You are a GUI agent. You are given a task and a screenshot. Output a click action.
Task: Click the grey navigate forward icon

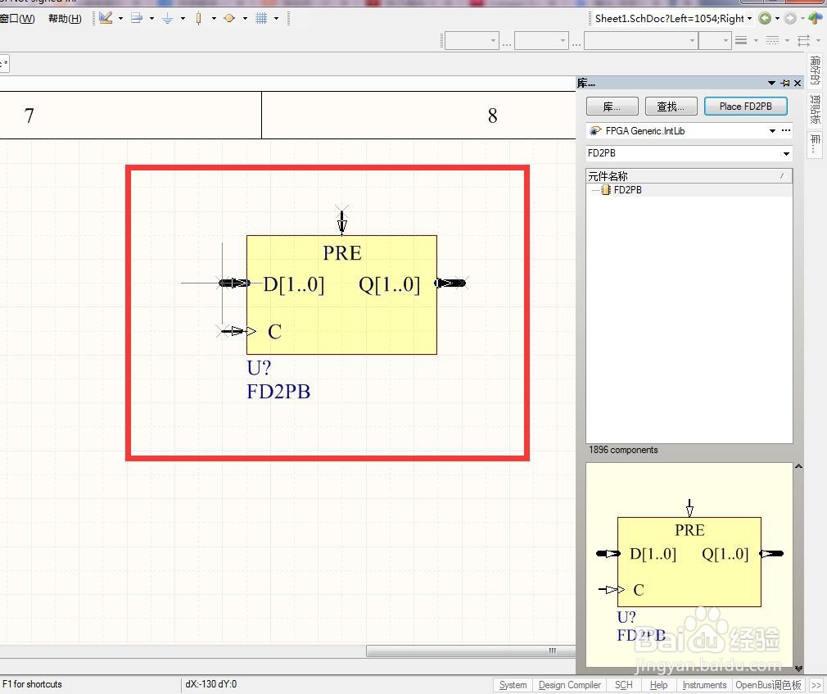(x=790, y=19)
